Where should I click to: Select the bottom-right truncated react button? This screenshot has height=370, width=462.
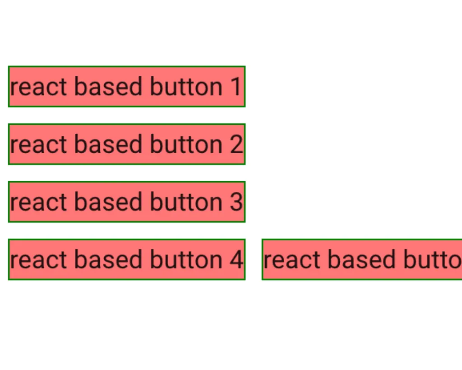point(362,259)
